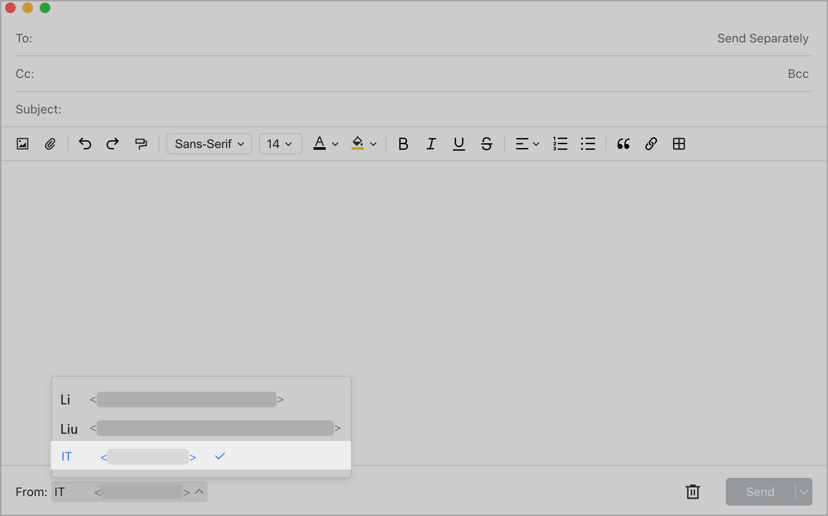Click Send Separately
The width and height of the screenshot is (828, 516).
[763, 38]
